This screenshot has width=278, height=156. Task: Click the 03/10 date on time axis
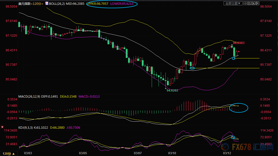[172, 153]
